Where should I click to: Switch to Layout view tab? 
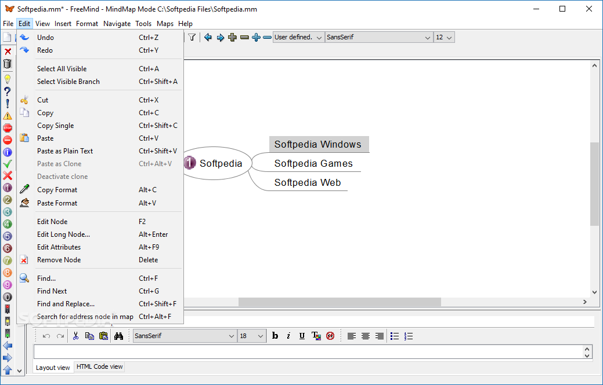point(53,368)
